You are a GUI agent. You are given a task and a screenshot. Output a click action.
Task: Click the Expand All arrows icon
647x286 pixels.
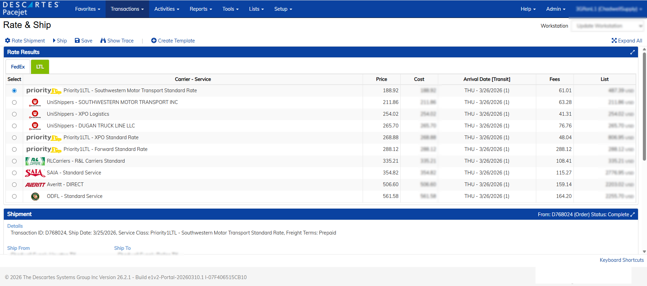point(614,40)
